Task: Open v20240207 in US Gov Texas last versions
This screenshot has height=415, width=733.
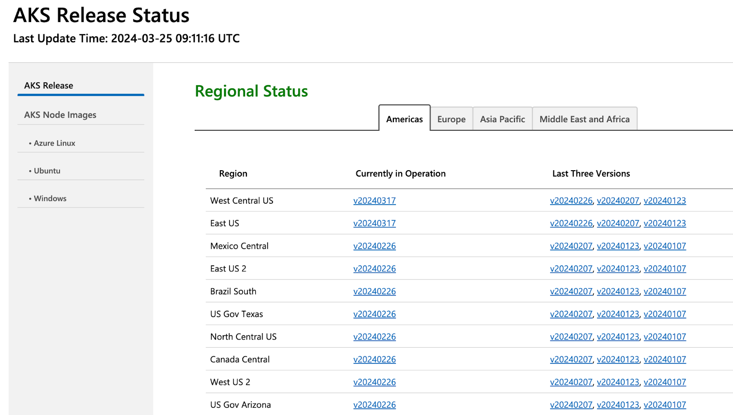Action: (x=571, y=314)
